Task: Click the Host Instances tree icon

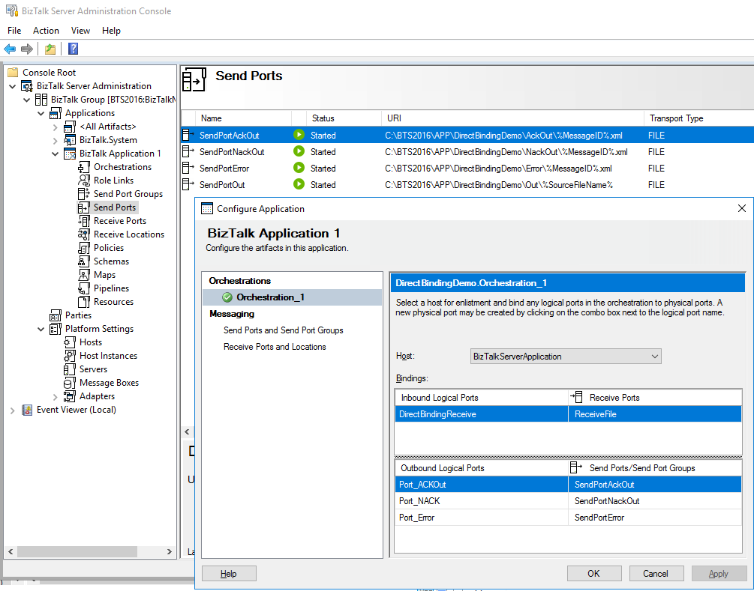Action: [x=69, y=356]
